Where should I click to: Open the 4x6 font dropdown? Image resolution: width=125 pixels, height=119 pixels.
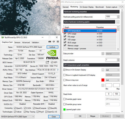coord(113,75)
